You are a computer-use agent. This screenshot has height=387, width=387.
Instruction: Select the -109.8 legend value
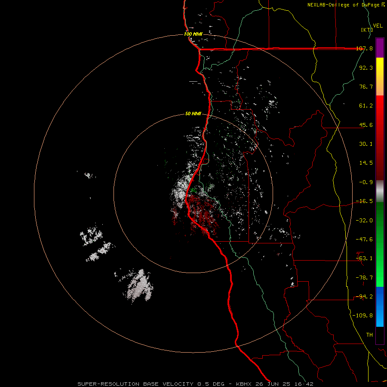tap(362, 316)
